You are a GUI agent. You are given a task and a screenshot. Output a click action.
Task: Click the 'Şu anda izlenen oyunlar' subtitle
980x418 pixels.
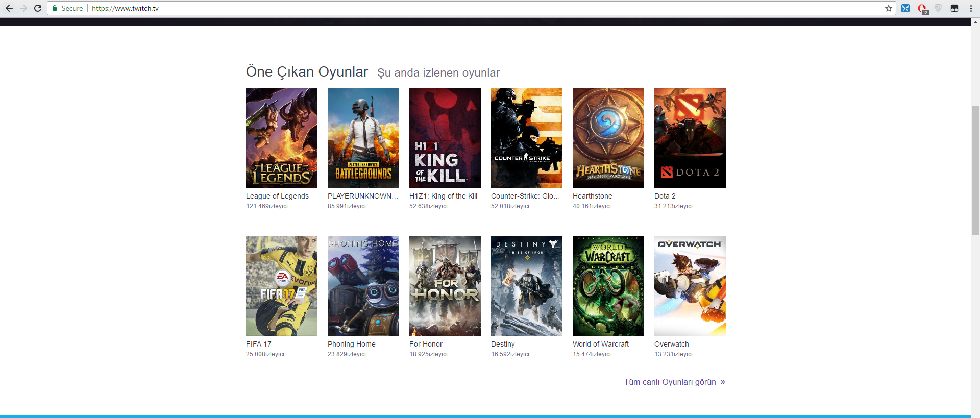438,73
